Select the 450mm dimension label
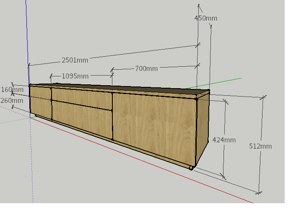The image size is (291, 212). click(205, 18)
